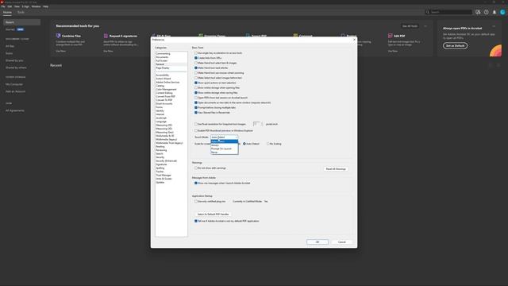
Task: Click the main Search input field
Action: [x=449, y=12]
